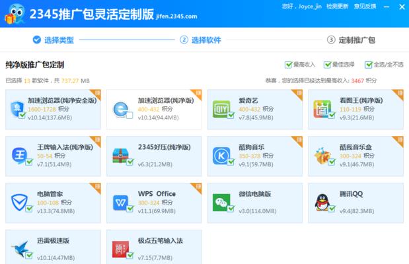Click the 加速浏览器(纯净版) browser icon

[121, 110]
